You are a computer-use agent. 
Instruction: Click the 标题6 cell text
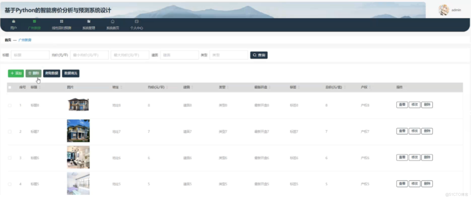35,158
